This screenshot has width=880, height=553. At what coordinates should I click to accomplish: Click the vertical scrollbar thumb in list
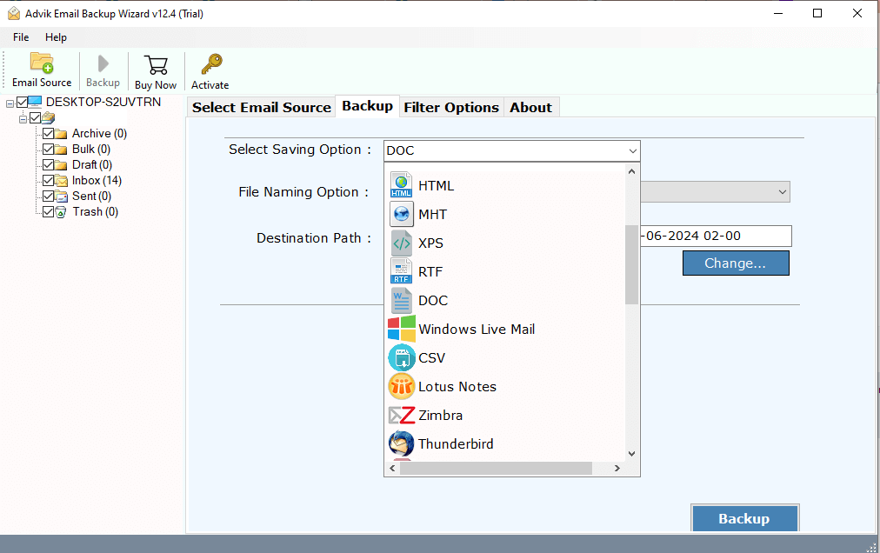pos(632,264)
